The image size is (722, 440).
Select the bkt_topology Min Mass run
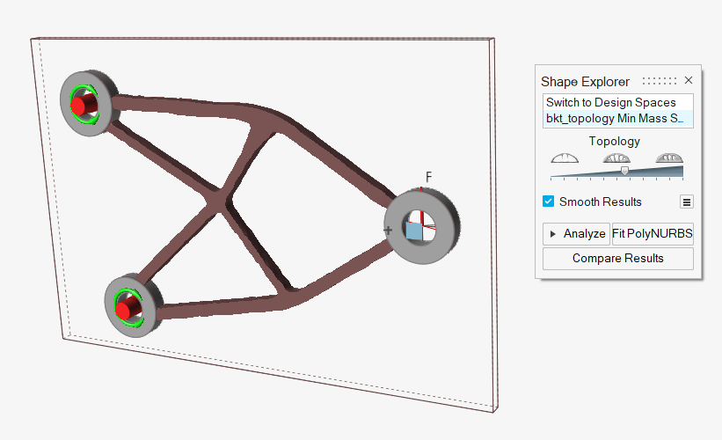pyautogui.click(x=617, y=119)
